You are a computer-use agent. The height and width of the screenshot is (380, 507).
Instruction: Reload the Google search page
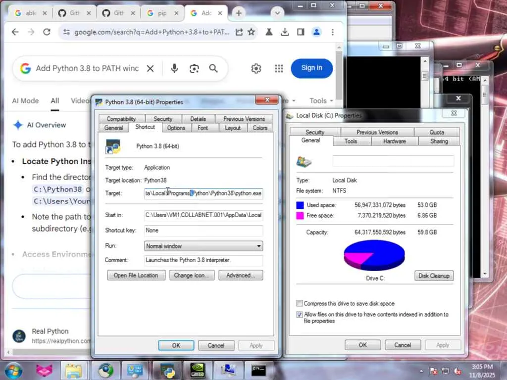(x=47, y=32)
